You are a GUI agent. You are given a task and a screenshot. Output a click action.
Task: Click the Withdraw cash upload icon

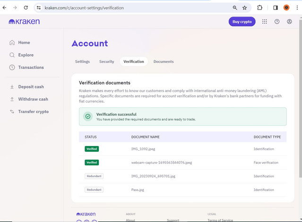(12, 99)
